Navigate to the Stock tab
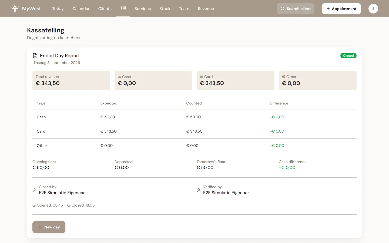The height and width of the screenshot is (243, 389). coord(165,9)
